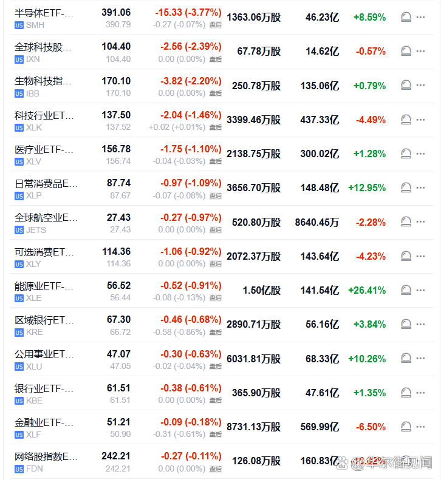Click the US badge next to KBE
441x480 pixels.
[19, 401]
